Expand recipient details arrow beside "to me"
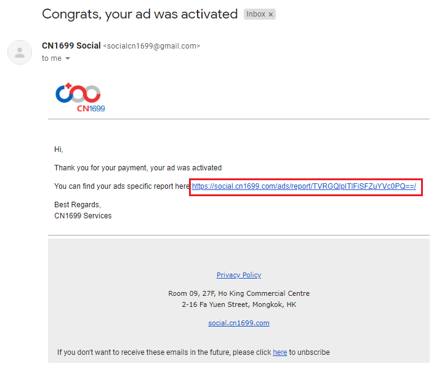Viewport: 442px width, 377px height. 68,59
